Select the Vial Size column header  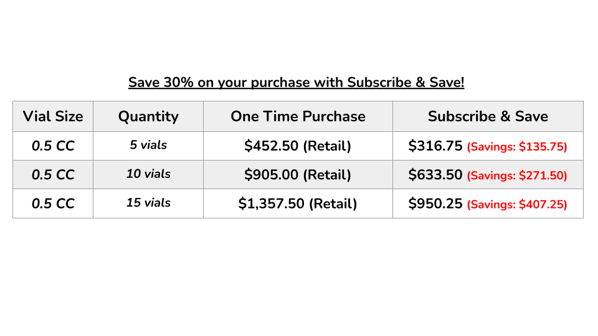53,116
